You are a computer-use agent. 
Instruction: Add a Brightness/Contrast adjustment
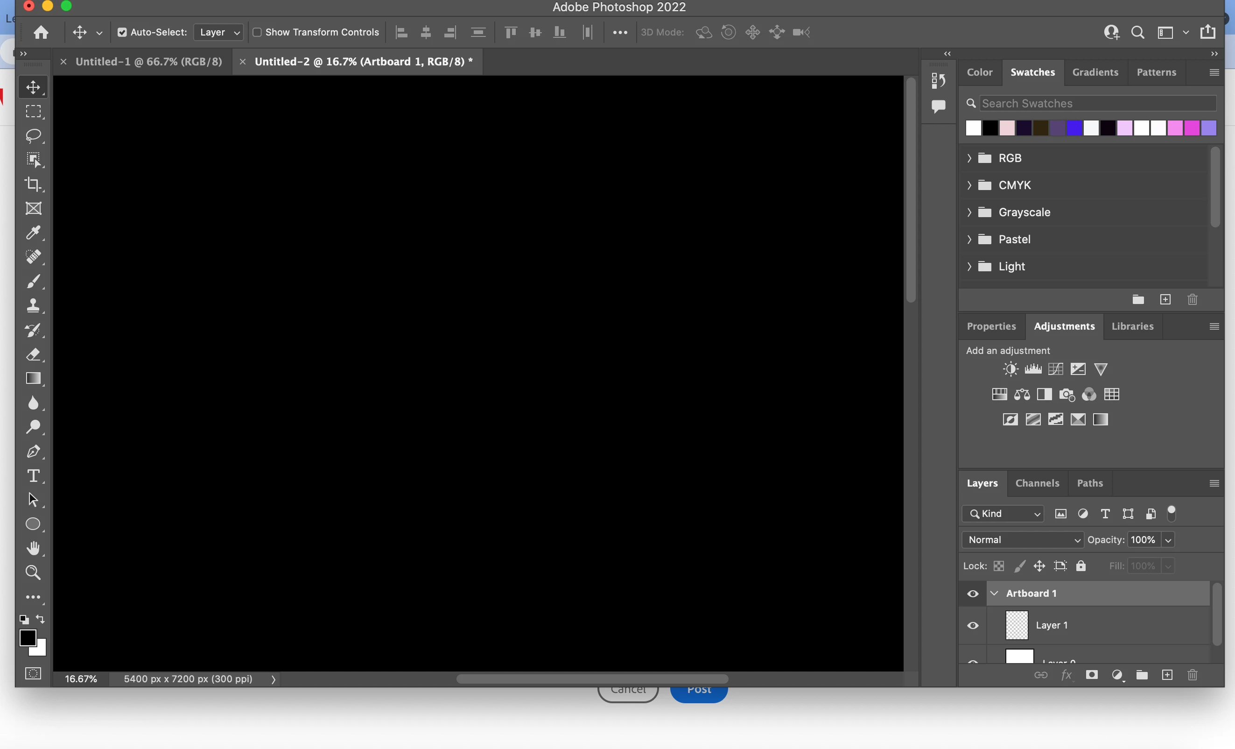pyautogui.click(x=1010, y=369)
